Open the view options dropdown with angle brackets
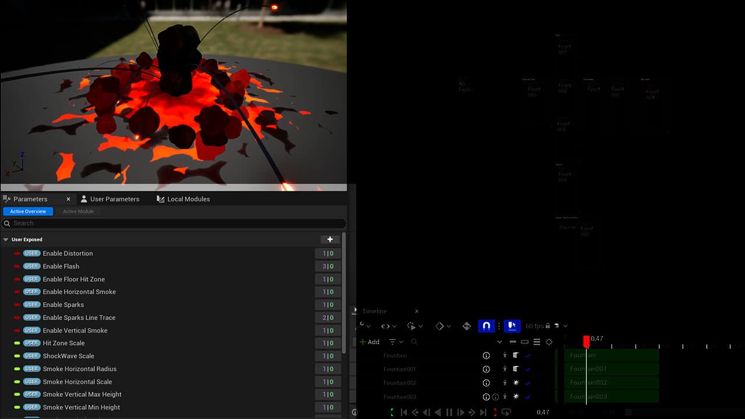This screenshot has width=745, height=419. 388,326
